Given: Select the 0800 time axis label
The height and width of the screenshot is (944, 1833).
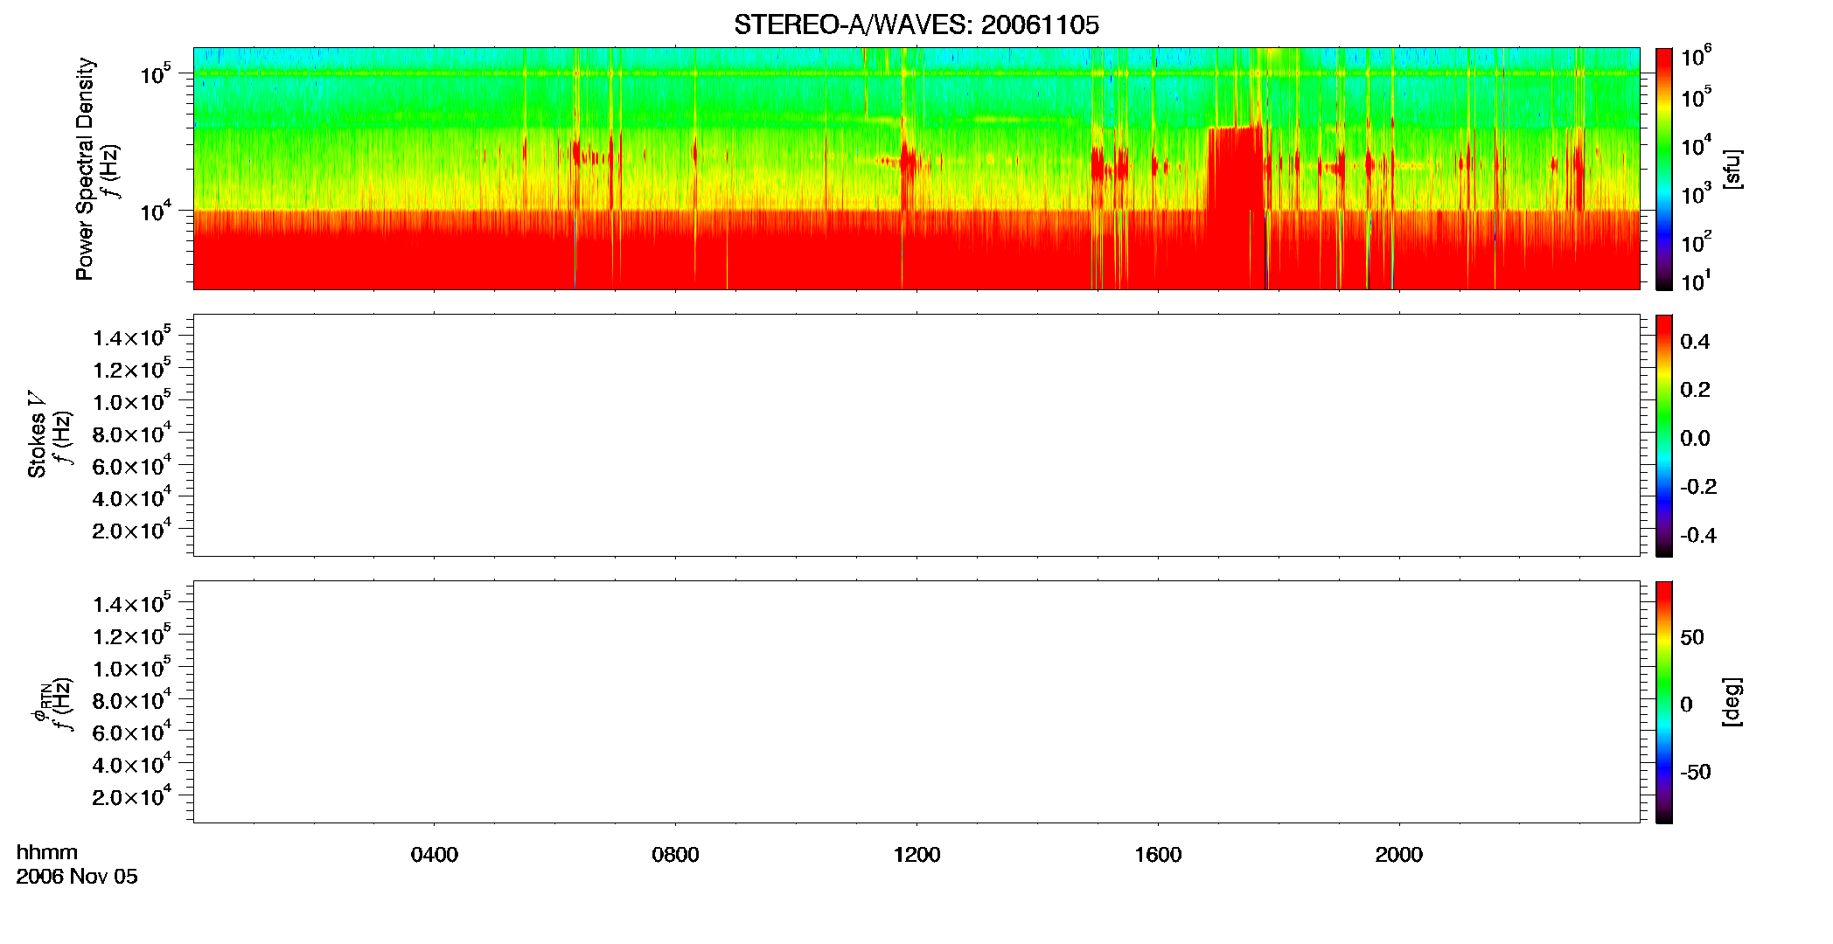Looking at the screenshot, I should click(x=676, y=855).
